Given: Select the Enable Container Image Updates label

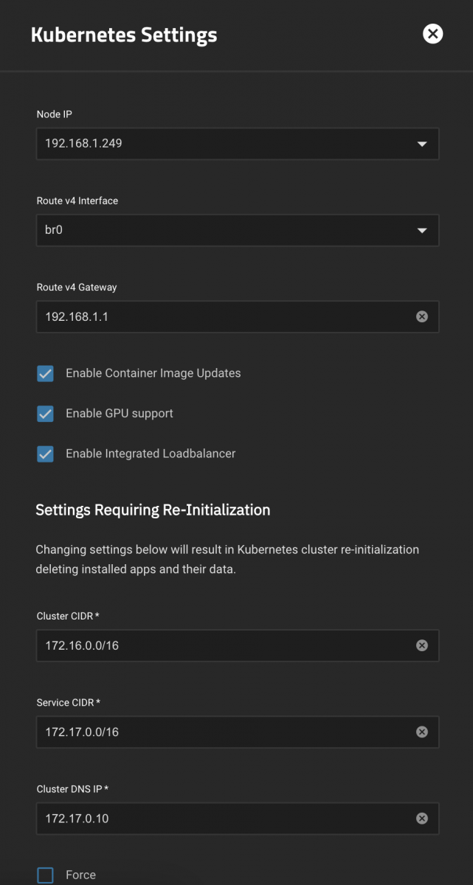Looking at the screenshot, I should (153, 373).
